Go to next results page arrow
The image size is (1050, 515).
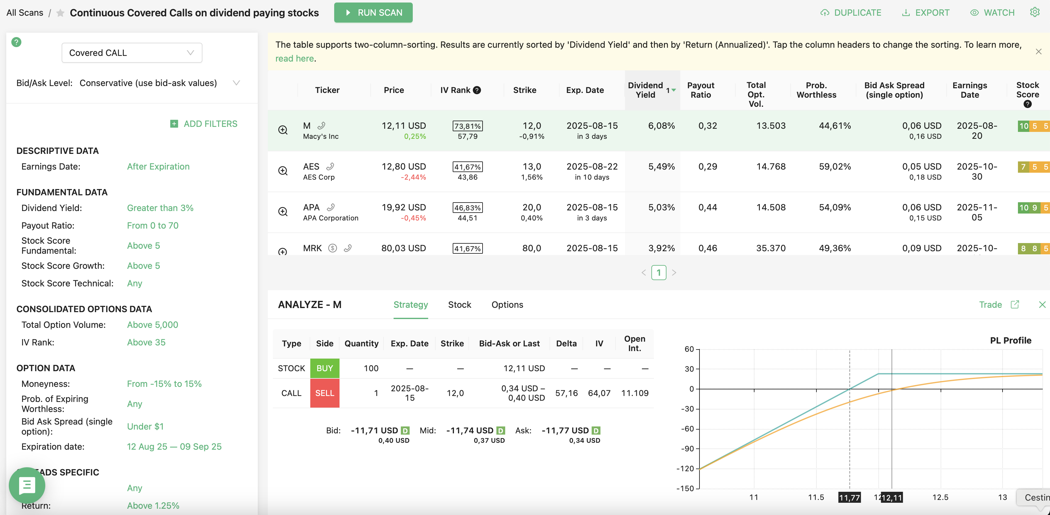(674, 272)
